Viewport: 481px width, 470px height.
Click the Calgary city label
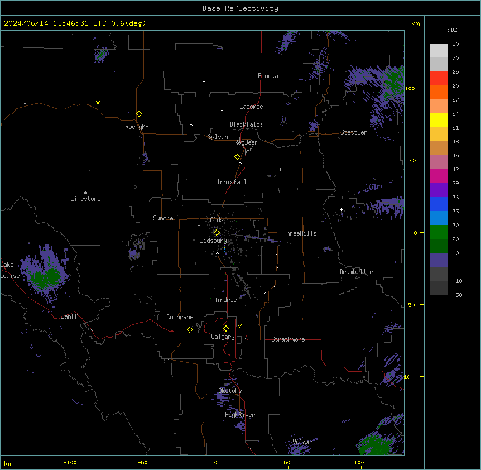(x=223, y=337)
